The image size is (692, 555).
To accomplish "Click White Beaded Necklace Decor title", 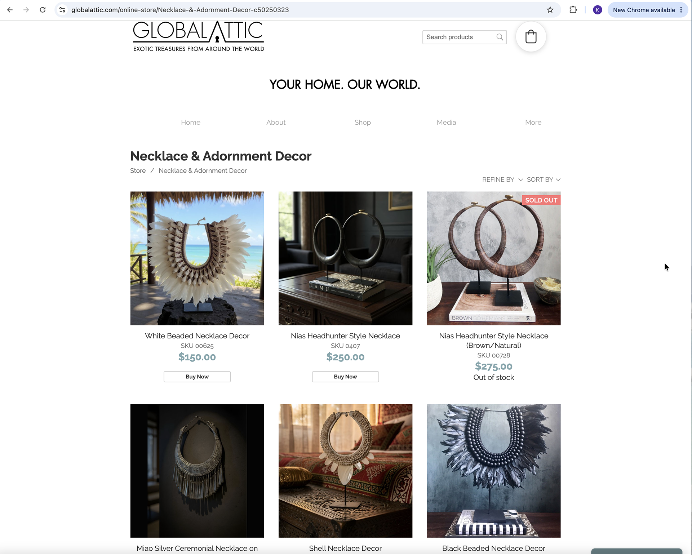I will [197, 336].
